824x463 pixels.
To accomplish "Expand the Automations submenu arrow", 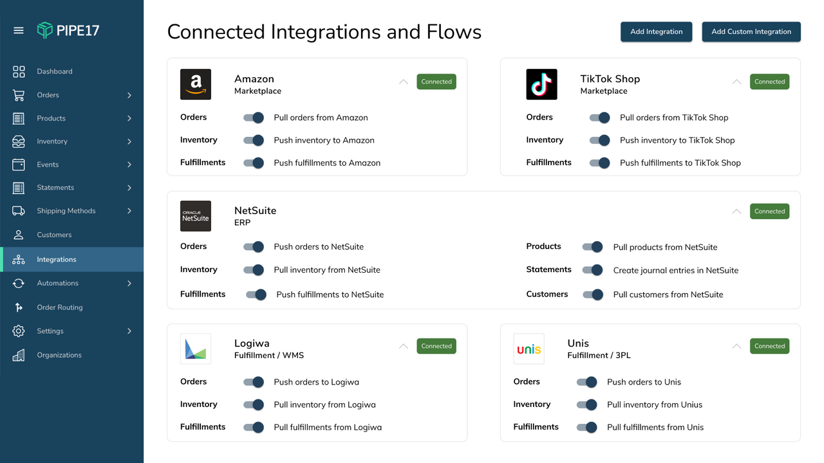I will [129, 283].
